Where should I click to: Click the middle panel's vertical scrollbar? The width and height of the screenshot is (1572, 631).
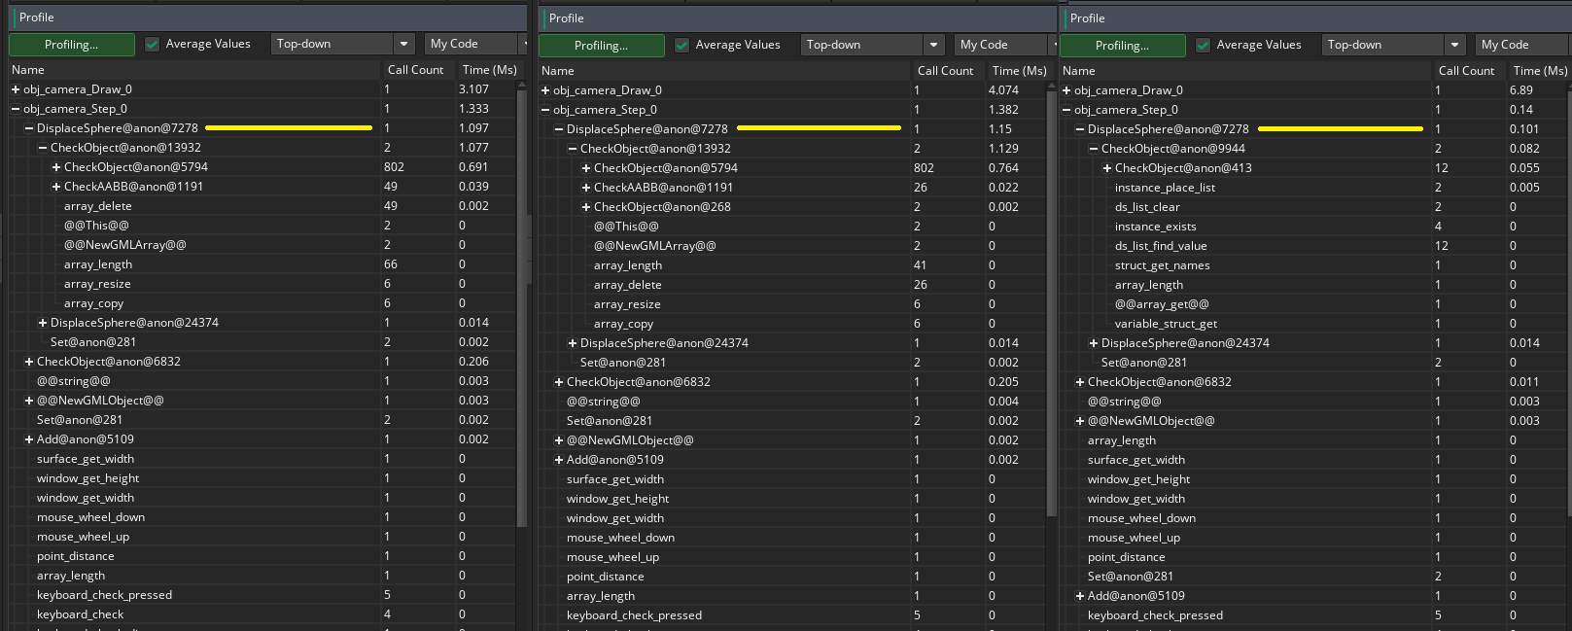pyautogui.click(x=1051, y=292)
